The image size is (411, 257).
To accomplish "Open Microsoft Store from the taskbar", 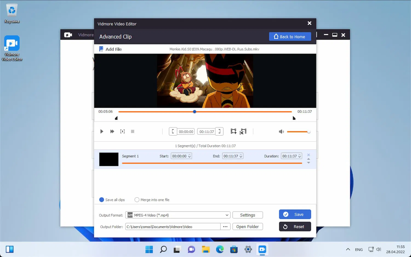I will pyautogui.click(x=234, y=249).
